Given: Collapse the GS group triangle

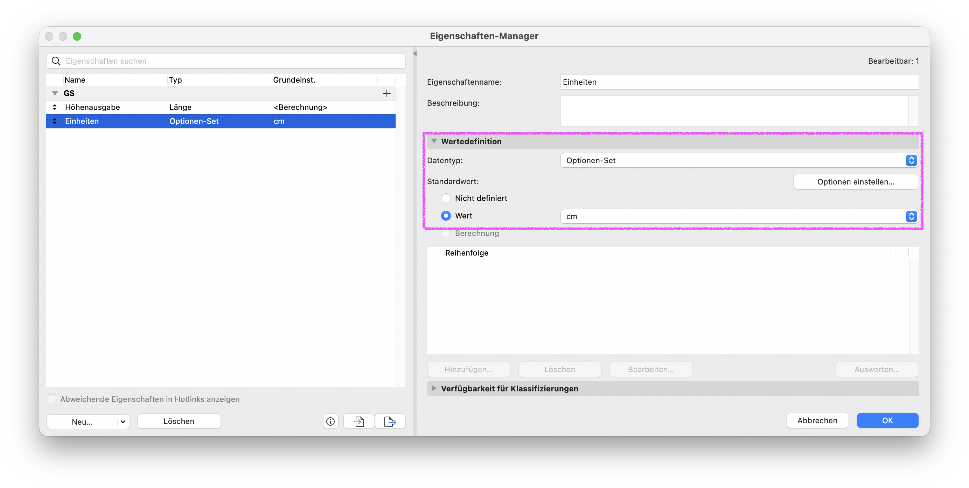Looking at the screenshot, I should tap(55, 93).
